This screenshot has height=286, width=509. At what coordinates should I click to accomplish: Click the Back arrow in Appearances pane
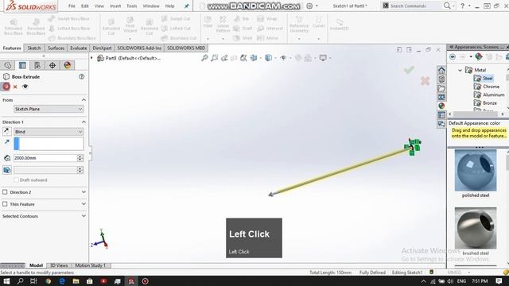point(453,57)
